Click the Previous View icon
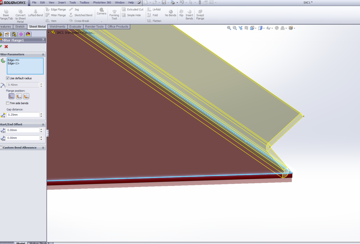The width and height of the screenshot is (360, 244). [x=240, y=28]
